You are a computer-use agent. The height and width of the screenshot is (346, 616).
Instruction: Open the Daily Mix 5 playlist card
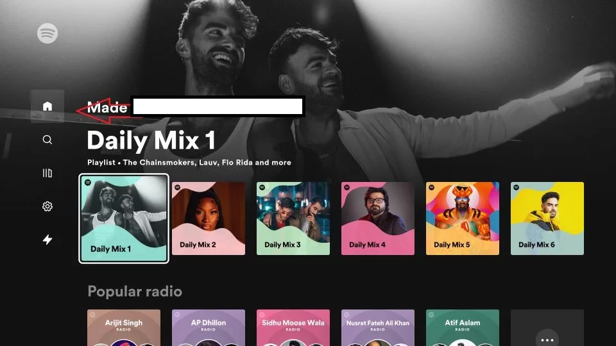[x=463, y=218]
